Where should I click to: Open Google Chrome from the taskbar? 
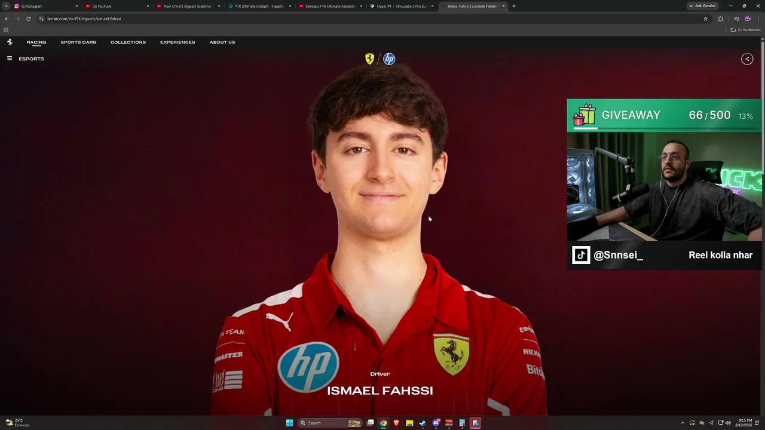click(x=383, y=423)
